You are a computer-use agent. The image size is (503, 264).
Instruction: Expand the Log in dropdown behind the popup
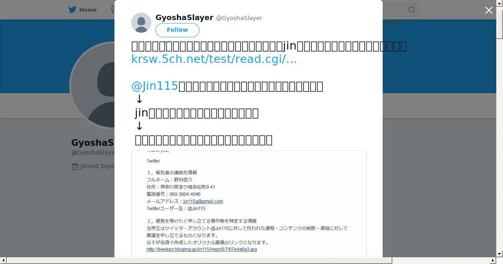coord(393,22)
